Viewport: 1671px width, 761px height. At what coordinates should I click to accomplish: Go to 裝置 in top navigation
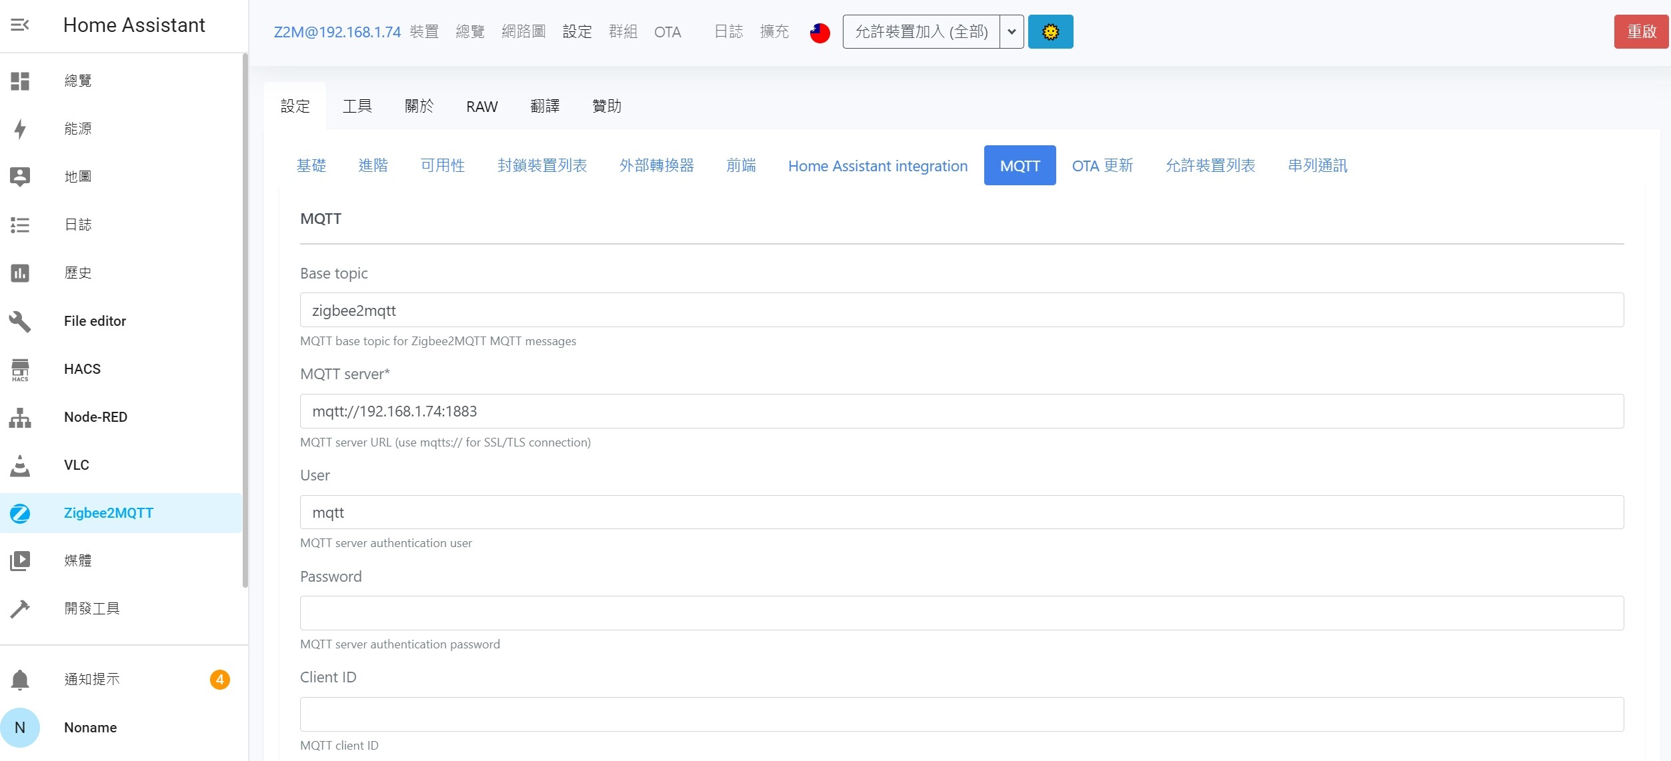coord(424,32)
